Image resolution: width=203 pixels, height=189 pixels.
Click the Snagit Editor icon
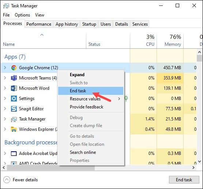tap(14, 109)
